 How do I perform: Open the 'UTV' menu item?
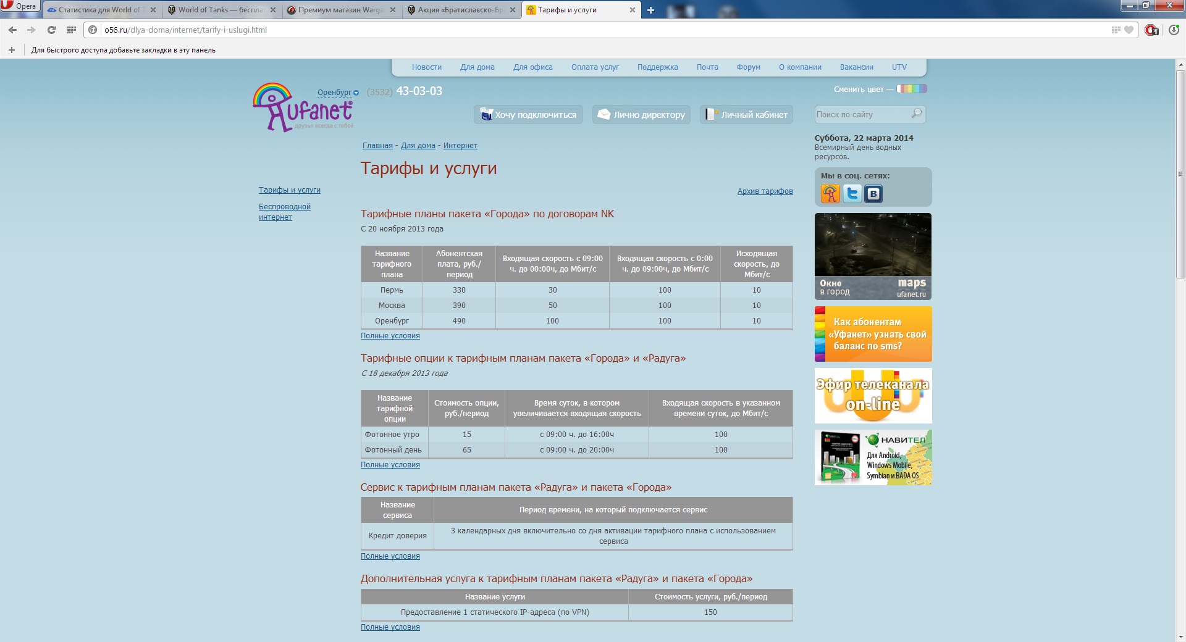[899, 67]
